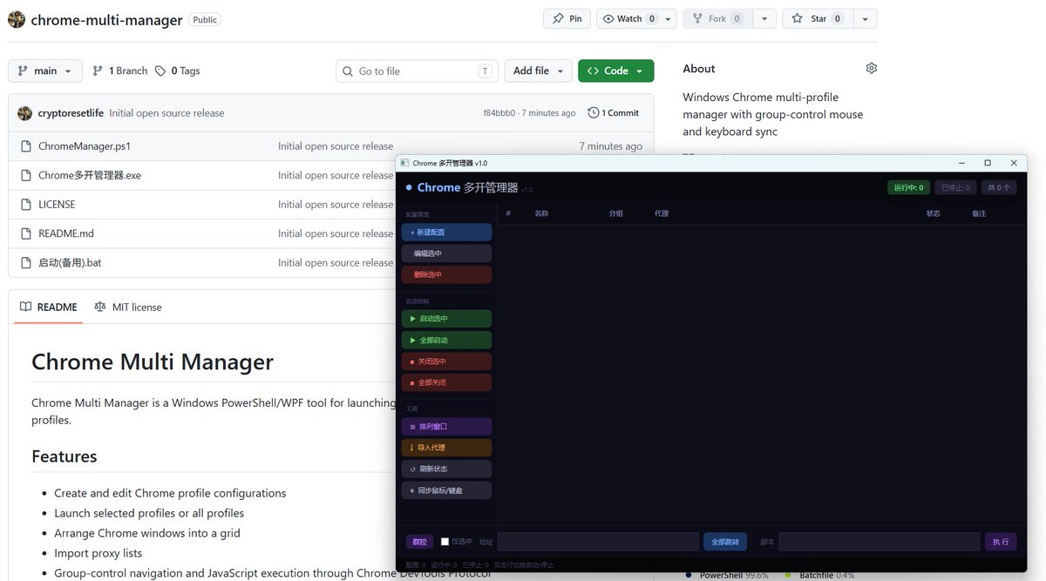This screenshot has height=581, width=1046.
Task: Toggle the 仅选中 checkbox
Action: [445, 542]
